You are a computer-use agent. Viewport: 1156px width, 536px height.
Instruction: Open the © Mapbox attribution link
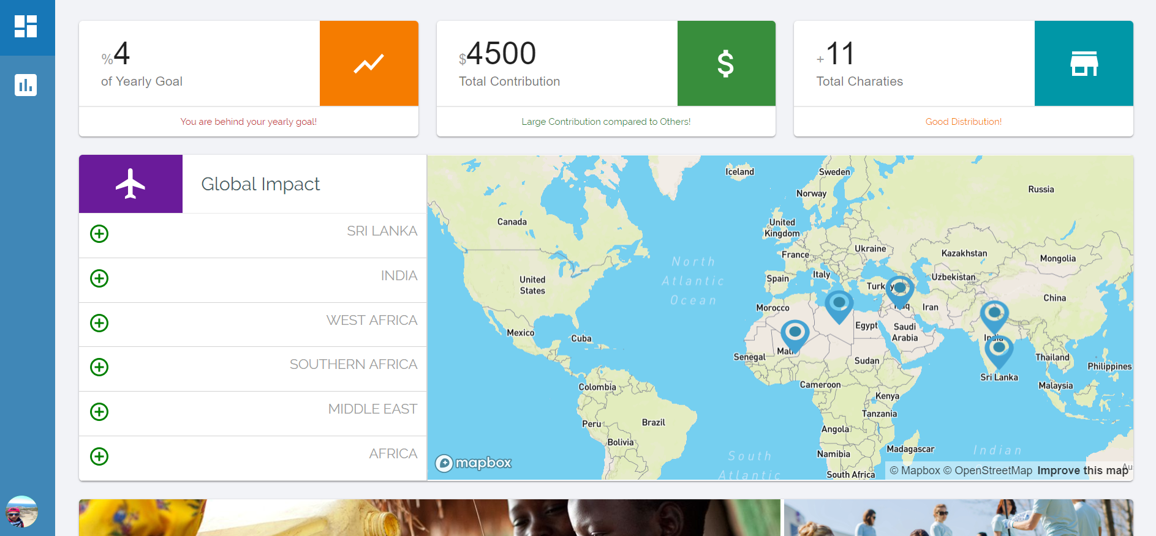[x=915, y=471]
